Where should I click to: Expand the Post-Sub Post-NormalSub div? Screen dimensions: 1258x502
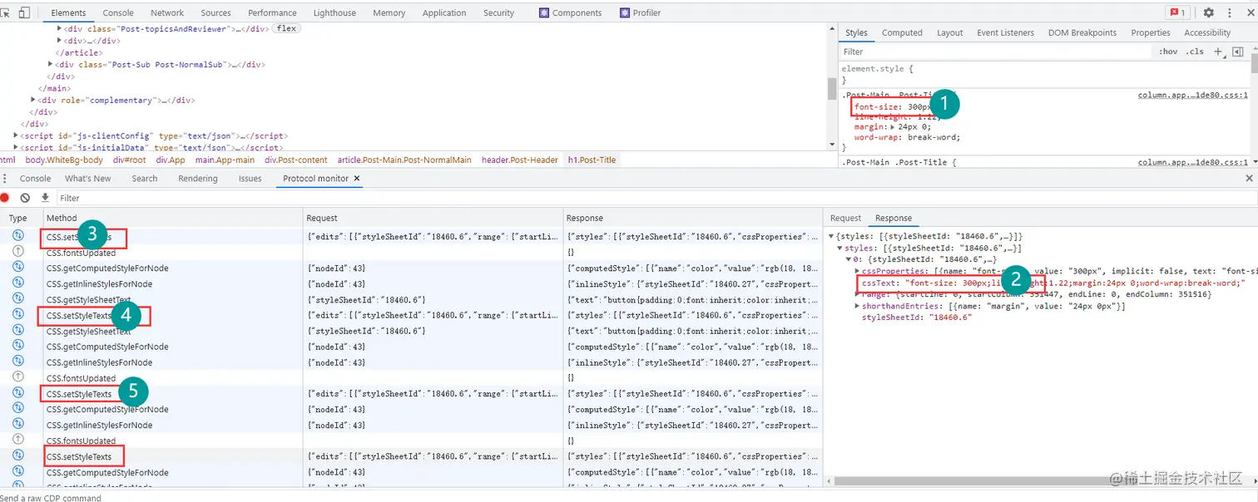pos(51,64)
